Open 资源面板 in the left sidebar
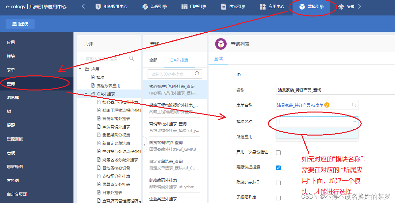Image resolution: width=395 pixels, height=203 pixels. [37, 139]
